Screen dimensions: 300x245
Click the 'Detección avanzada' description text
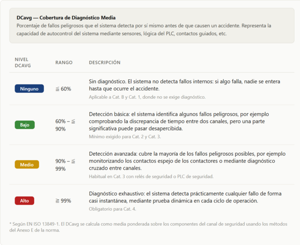click(x=187, y=161)
